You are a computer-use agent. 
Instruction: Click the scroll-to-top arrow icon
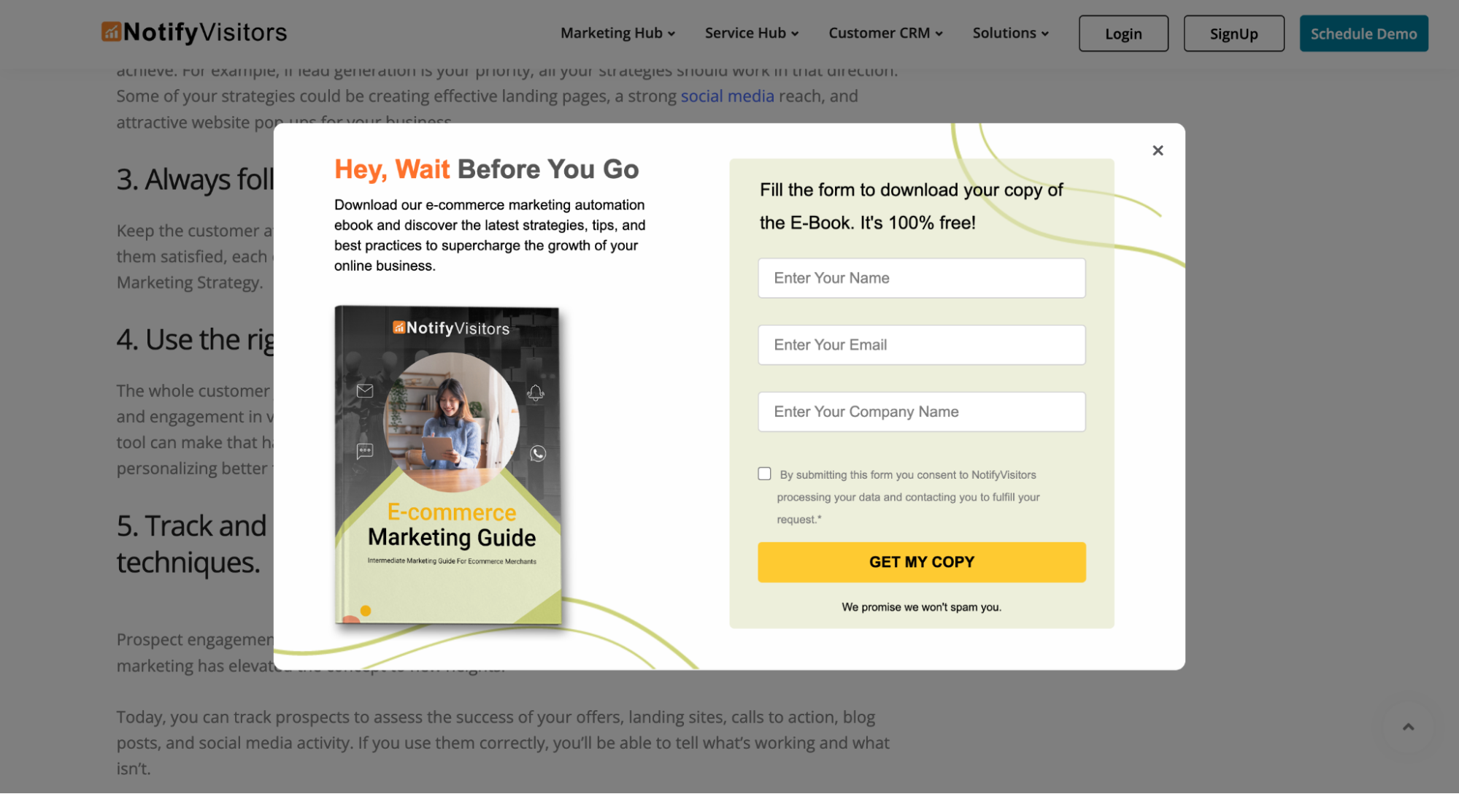point(1408,727)
